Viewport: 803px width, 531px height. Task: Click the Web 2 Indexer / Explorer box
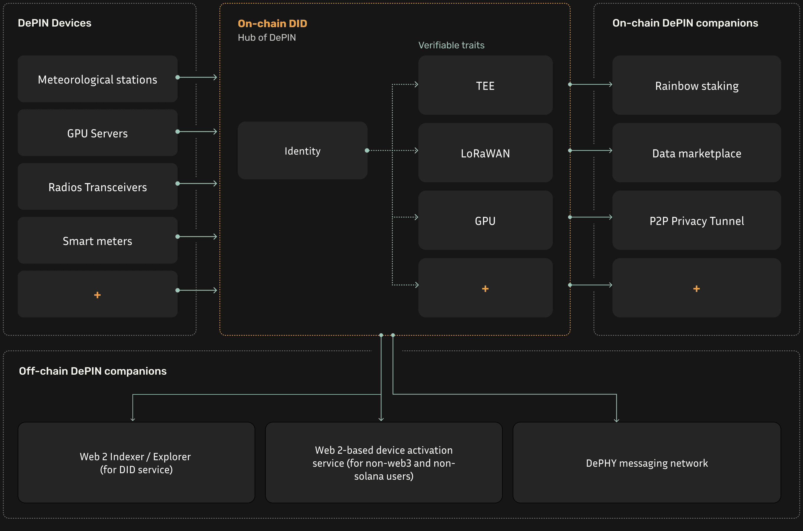136,463
